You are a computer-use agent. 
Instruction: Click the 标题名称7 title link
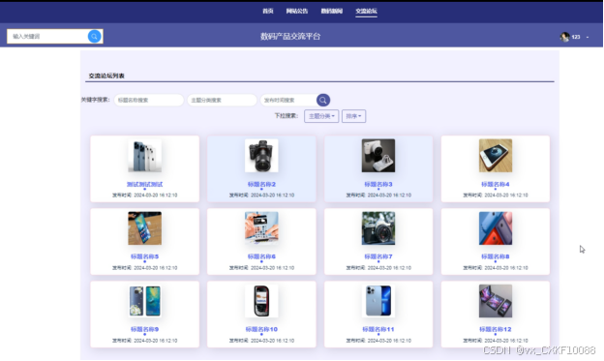(x=378, y=256)
